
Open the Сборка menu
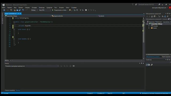coord(27,8)
